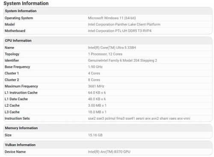Select the '64.0 KB x 6' value
Image resolution: width=214 pixels, height=157 pixels.
coord(97,93)
